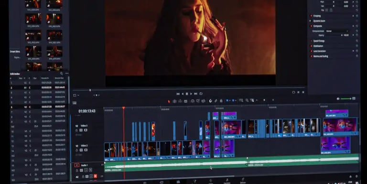Toggle the Linked Selection chain icon

click(x=216, y=101)
